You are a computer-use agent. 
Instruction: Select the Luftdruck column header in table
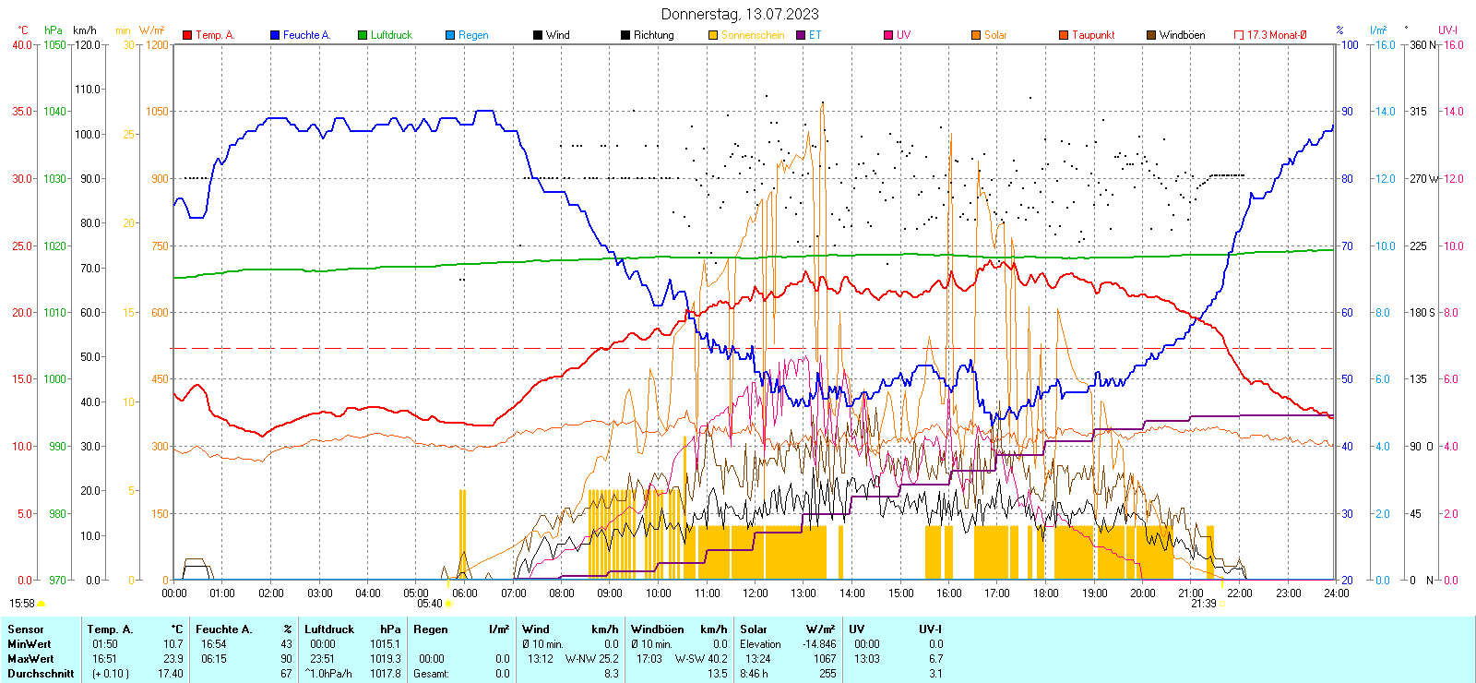(x=329, y=629)
